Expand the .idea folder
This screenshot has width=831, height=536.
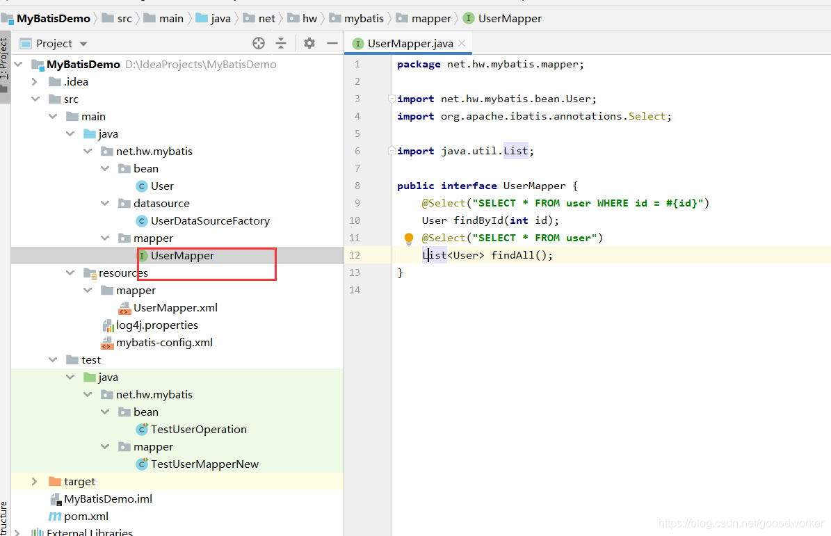point(35,81)
